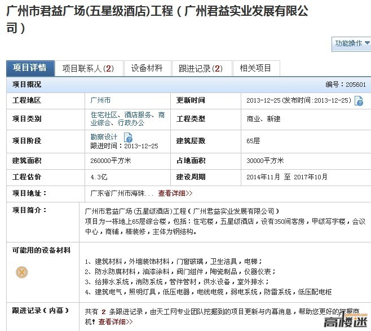
Task: Click the document icon next to 勘察设计
Action: coord(128,138)
